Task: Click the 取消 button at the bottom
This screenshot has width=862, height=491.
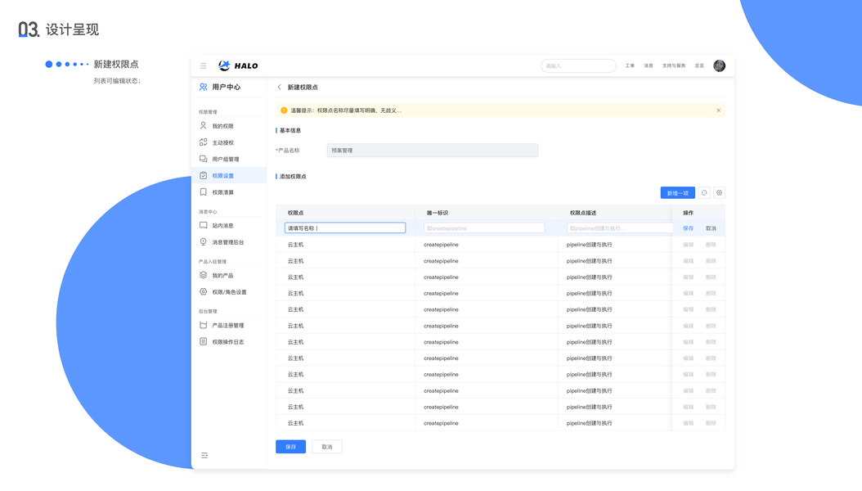Action: [x=327, y=447]
